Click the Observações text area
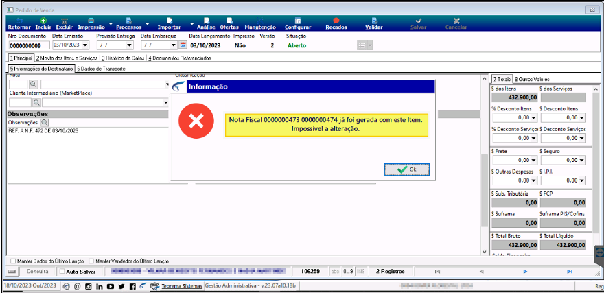Image resolution: width=604 pixels, height=293 pixels. [x=98, y=155]
